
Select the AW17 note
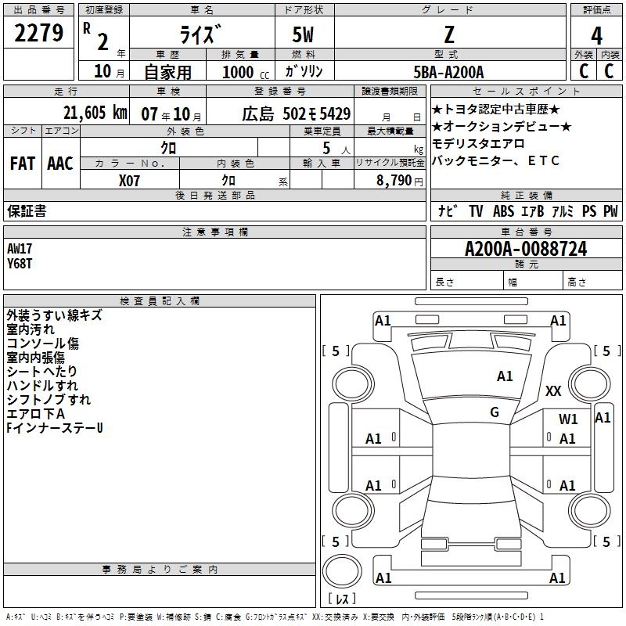coord(20,249)
